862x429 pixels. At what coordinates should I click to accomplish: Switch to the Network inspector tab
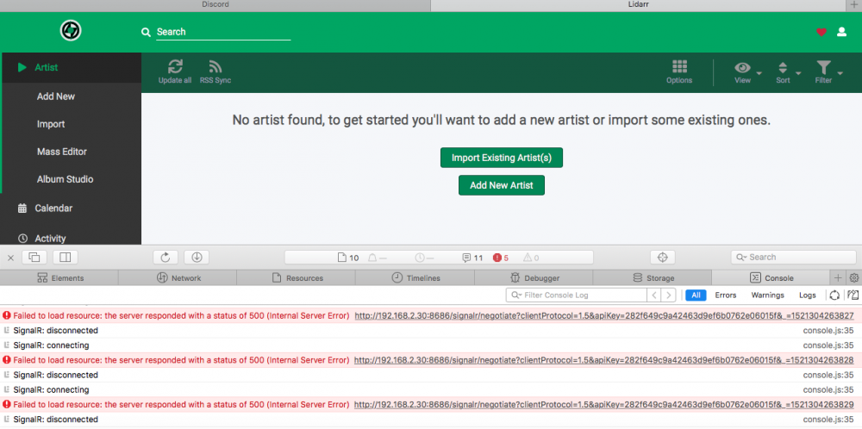click(x=178, y=278)
